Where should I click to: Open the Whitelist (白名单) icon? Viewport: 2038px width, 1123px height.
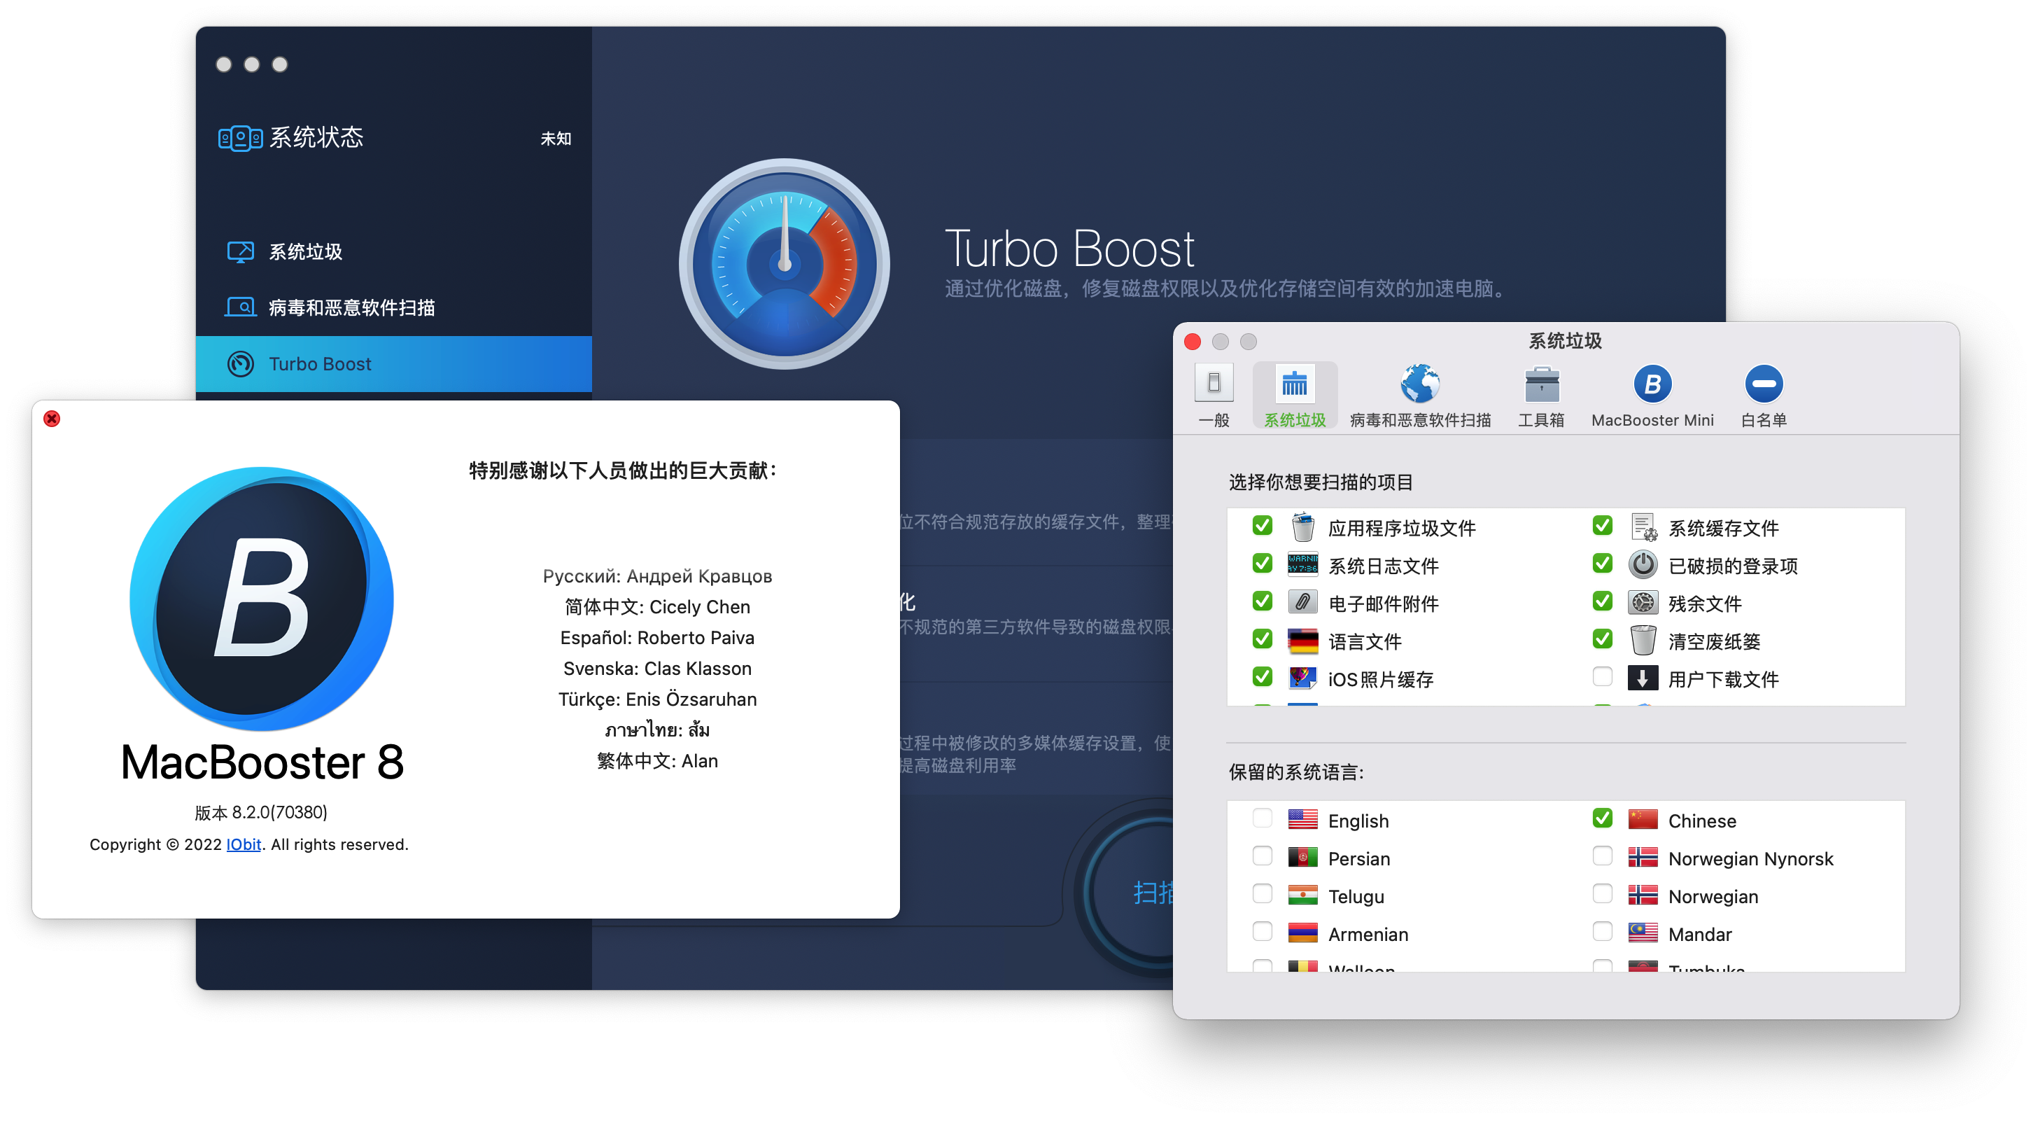pyautogui.click(x=1763, y=384)
